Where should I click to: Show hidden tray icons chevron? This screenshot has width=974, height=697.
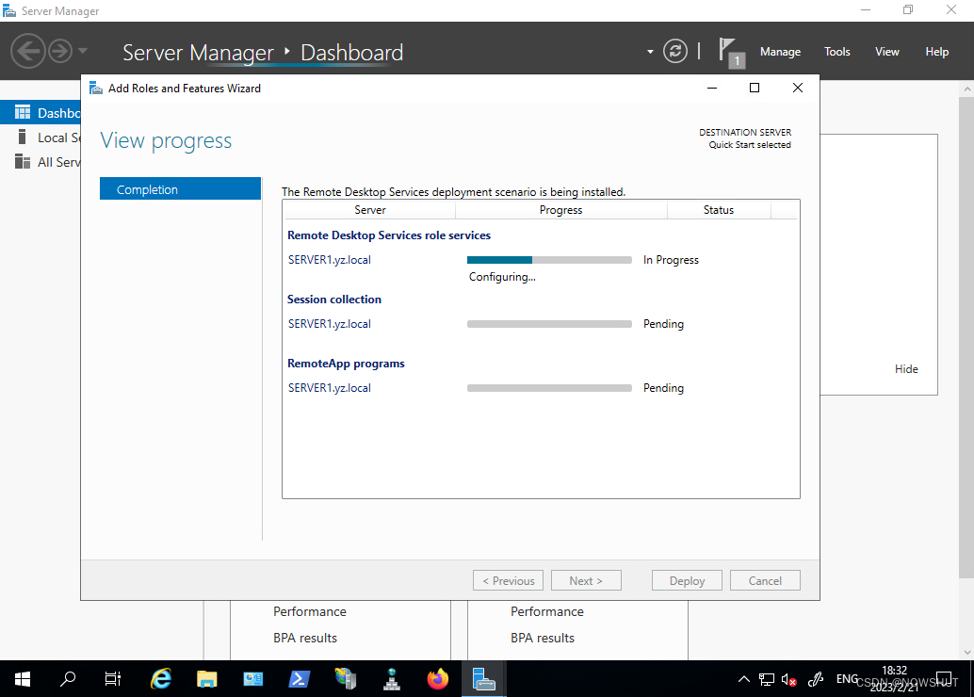(743, 680)
